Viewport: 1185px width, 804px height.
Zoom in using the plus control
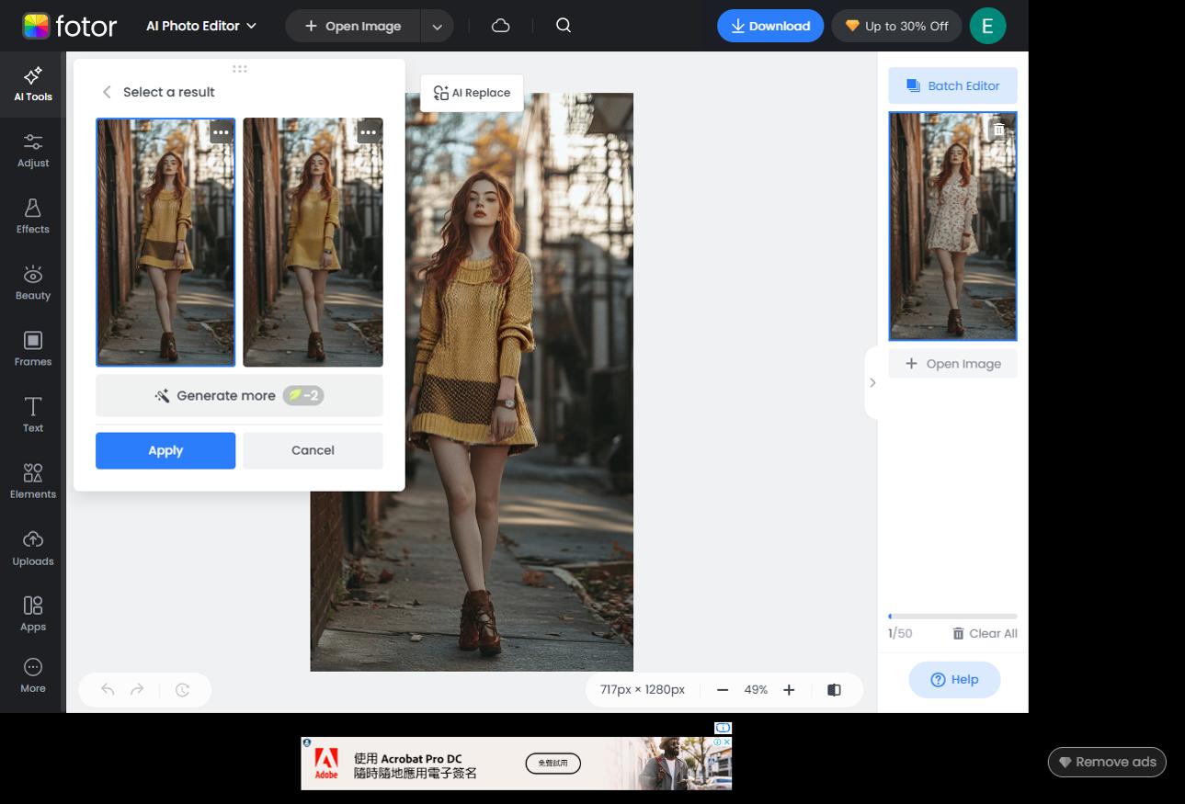click(x=788, y=689)
